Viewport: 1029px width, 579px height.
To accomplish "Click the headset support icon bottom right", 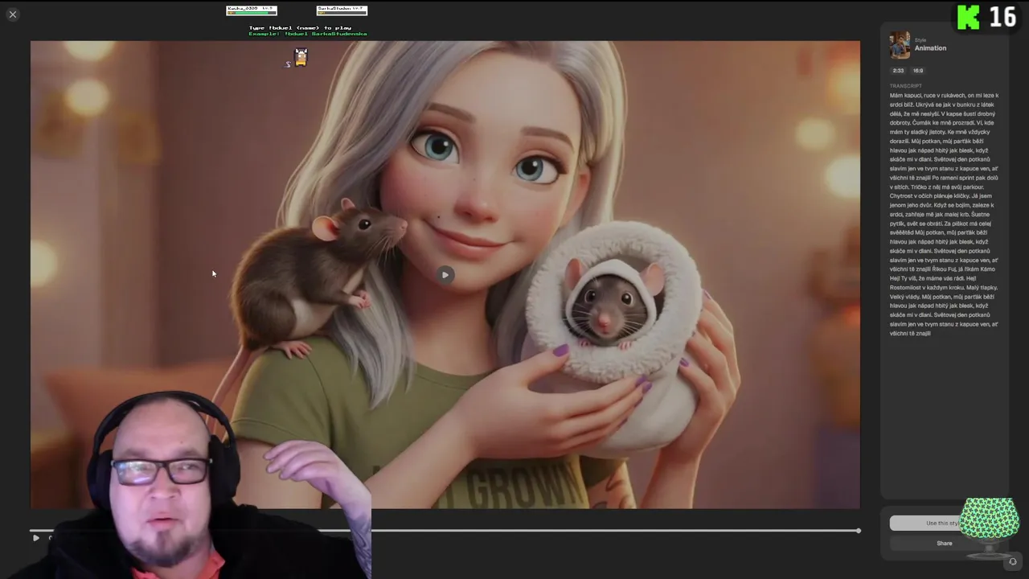I will click(x=1012, y=562).
